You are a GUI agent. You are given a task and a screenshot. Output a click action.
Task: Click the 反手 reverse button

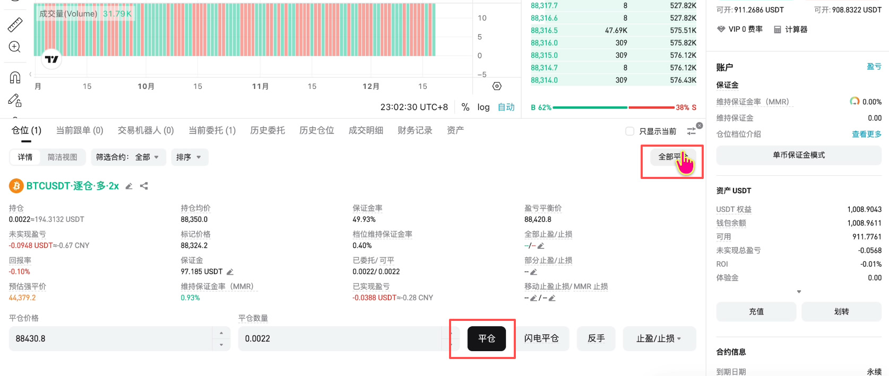pos(596,338)
